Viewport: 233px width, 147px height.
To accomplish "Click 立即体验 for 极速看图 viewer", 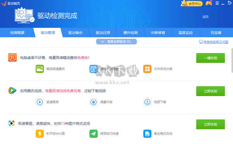I will [x=210, y=124].
